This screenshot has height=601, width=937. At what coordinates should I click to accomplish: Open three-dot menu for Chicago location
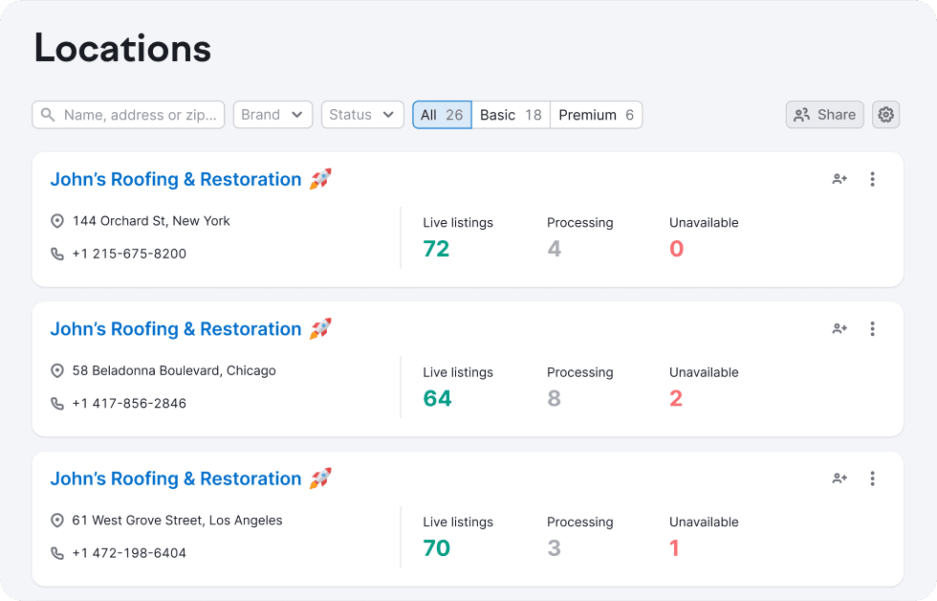(x=872, y=329)
